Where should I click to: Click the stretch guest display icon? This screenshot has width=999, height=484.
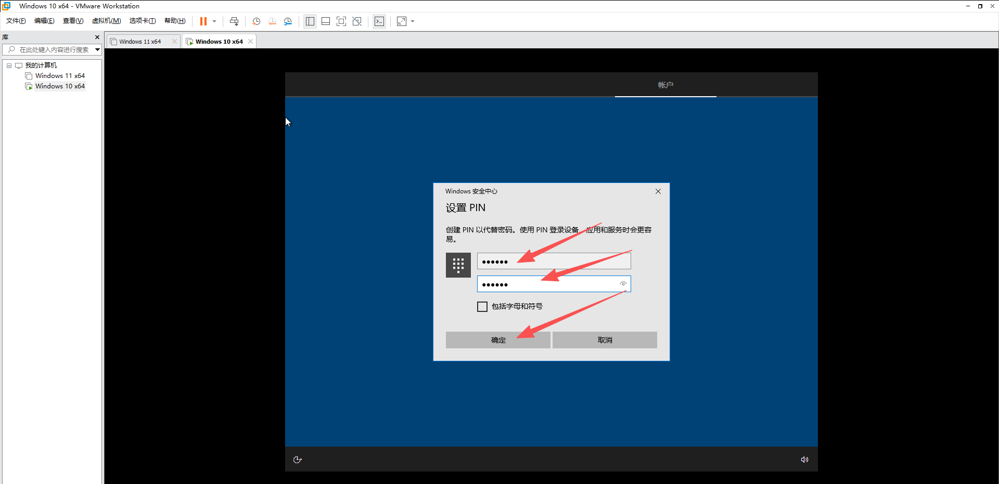(x=402, y=21)
